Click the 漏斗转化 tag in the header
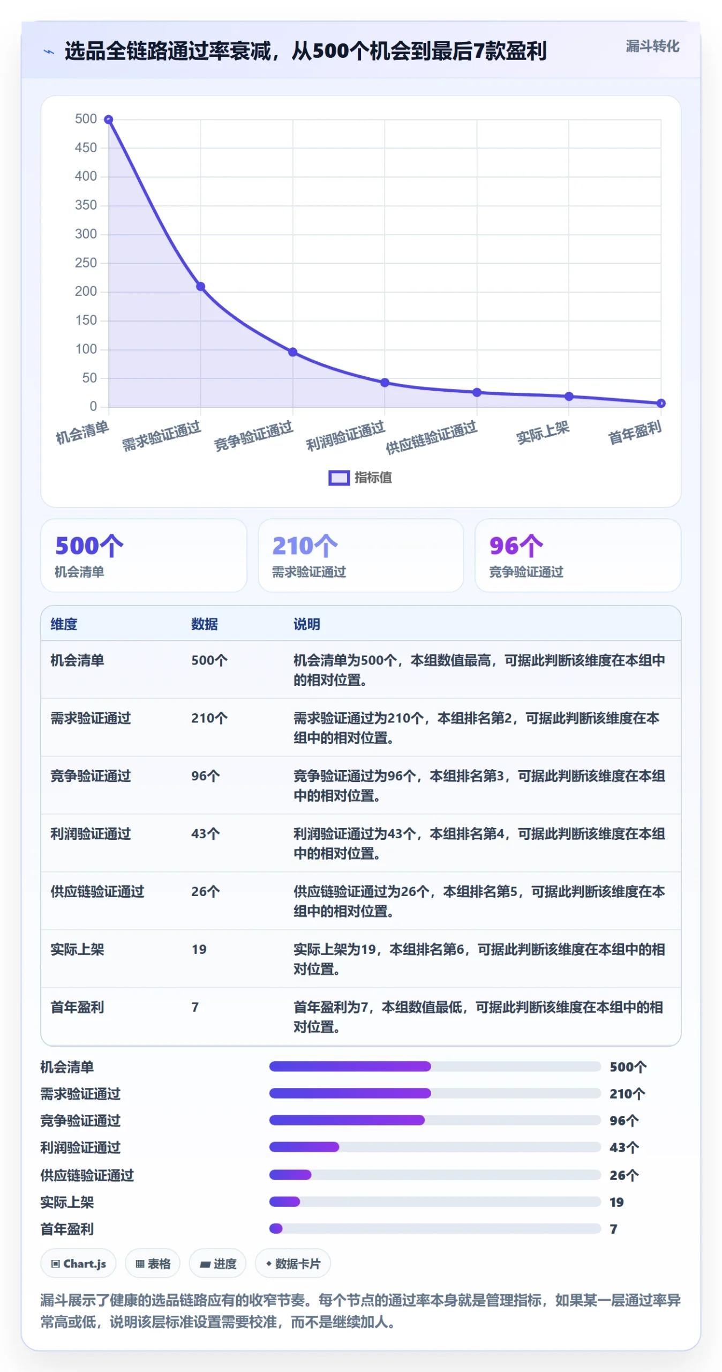722x1372 pixels. (652, 47)
